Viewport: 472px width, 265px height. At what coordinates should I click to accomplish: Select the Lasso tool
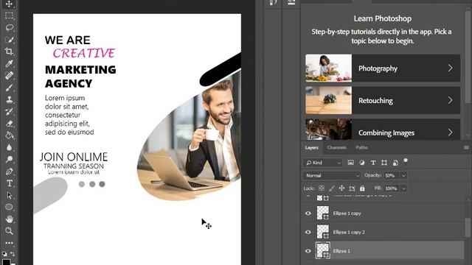[9, 27]
